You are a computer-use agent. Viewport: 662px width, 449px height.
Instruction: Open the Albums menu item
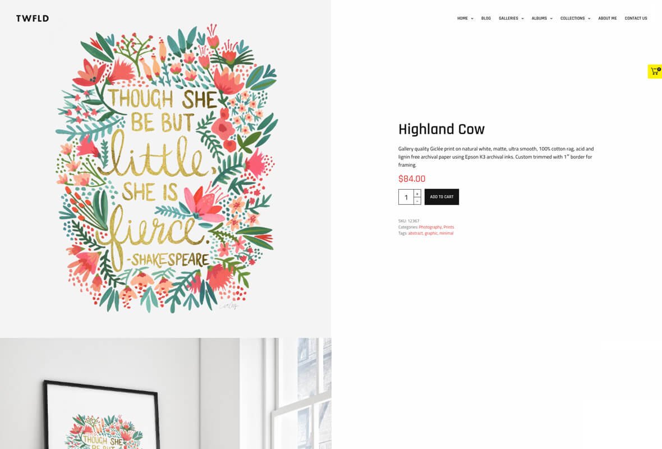pyautogui.click(x=539, y=18)
